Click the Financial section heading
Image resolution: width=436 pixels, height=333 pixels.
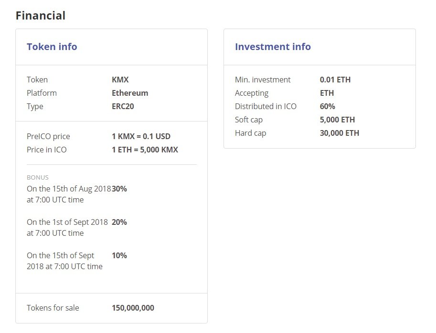point(41,16)
